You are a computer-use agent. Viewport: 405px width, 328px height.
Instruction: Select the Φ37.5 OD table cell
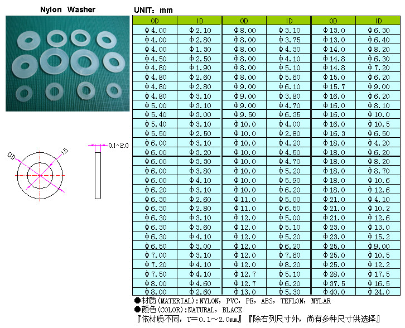click(x=333, y=283)
